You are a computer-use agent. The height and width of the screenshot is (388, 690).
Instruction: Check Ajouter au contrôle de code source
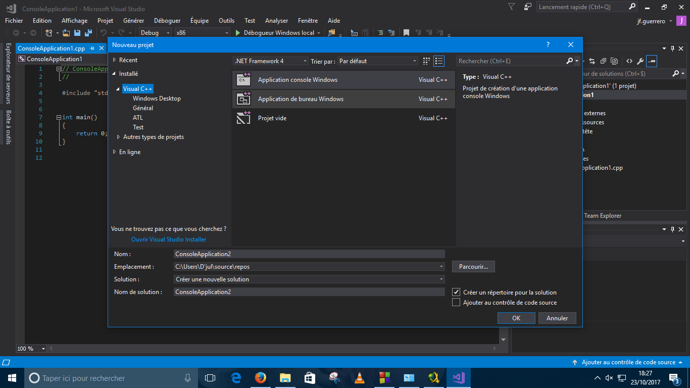coord(456,303)
